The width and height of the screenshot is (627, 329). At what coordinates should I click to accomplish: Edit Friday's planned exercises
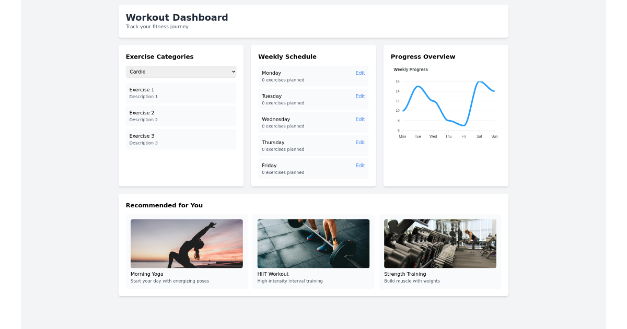tap(360, 165)
